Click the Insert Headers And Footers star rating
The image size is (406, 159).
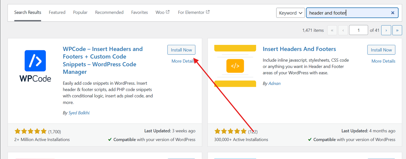point(231,131)
